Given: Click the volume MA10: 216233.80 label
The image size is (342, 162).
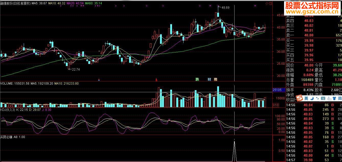Looking at the screenshot, I should pyautogui.click(x=66, y=83).
